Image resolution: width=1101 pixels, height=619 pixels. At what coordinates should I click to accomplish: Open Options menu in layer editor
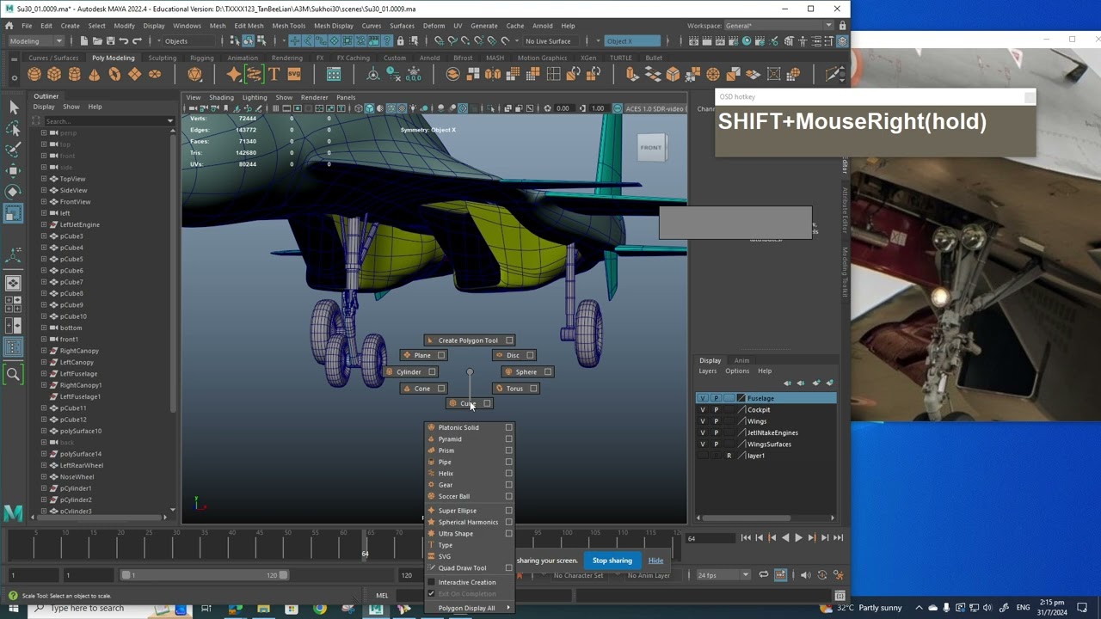737,371
